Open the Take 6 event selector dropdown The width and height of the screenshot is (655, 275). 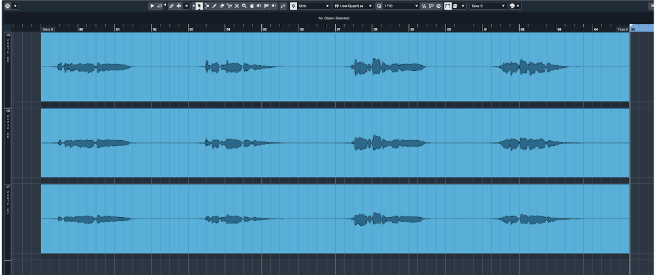coord(488,6)
